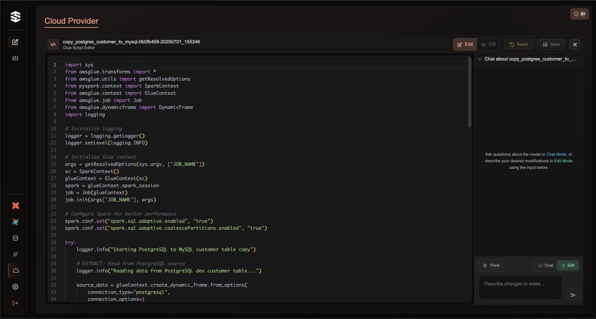The image size is (596, 319).
Task: Click line 'from awsglue.job import Job'
Action: pos(103,100)
